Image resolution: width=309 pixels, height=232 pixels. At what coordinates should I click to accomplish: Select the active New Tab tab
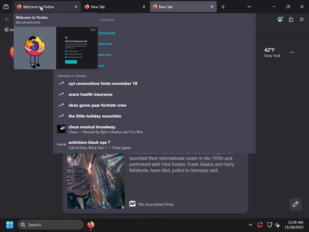pyautogui.click(x=183, y=7)
